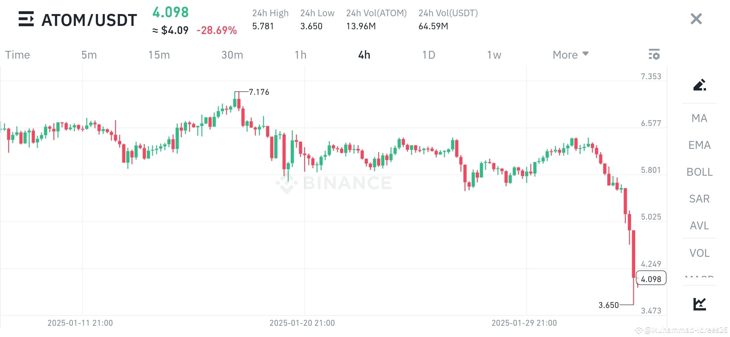
Task: Close the ATOM/USDT chart
Action: coord(695,19)
